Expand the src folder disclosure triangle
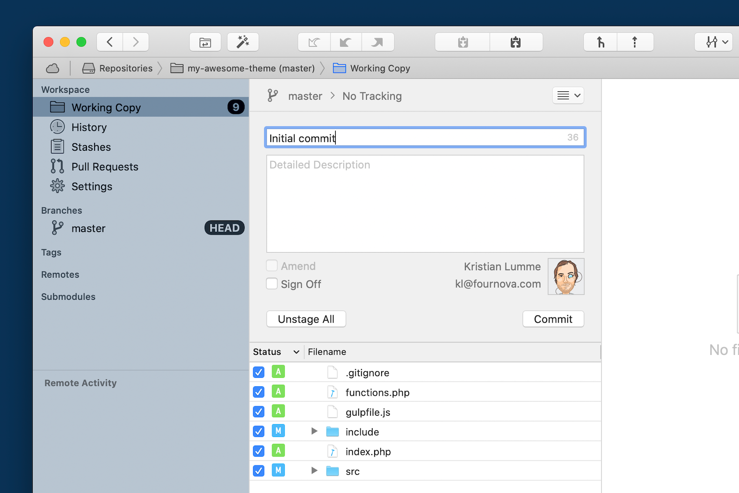739x493 pixels. [314, 471]
